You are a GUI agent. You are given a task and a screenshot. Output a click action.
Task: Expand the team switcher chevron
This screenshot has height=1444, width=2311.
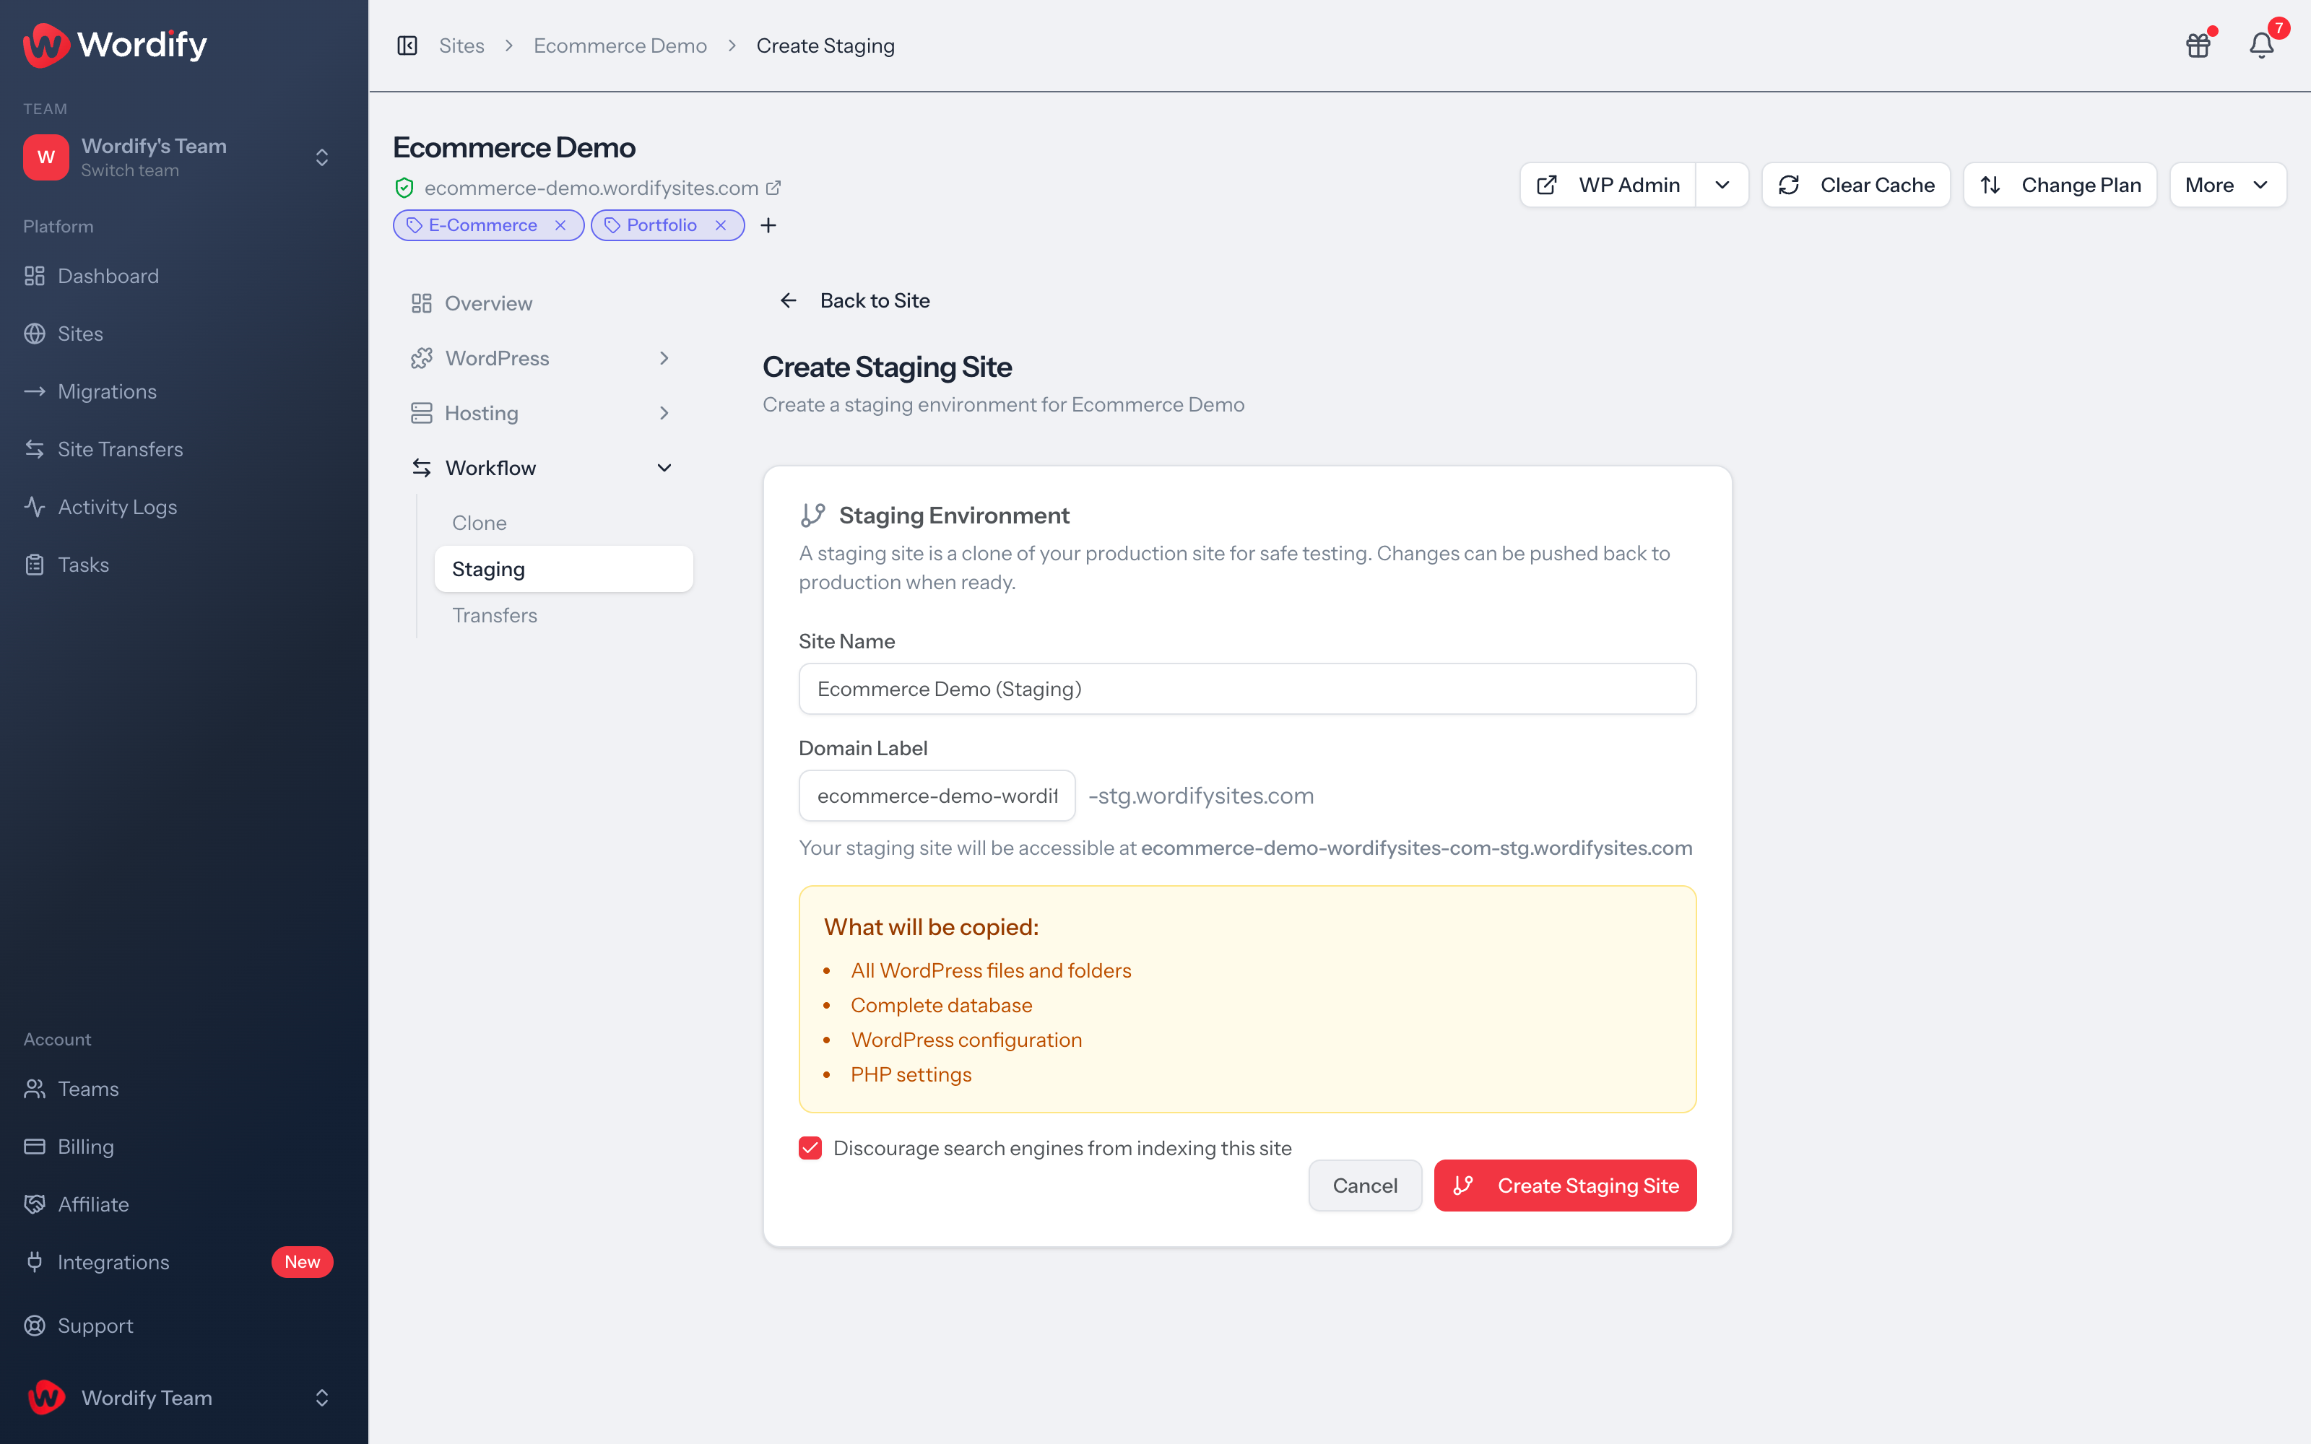point(322,157)
